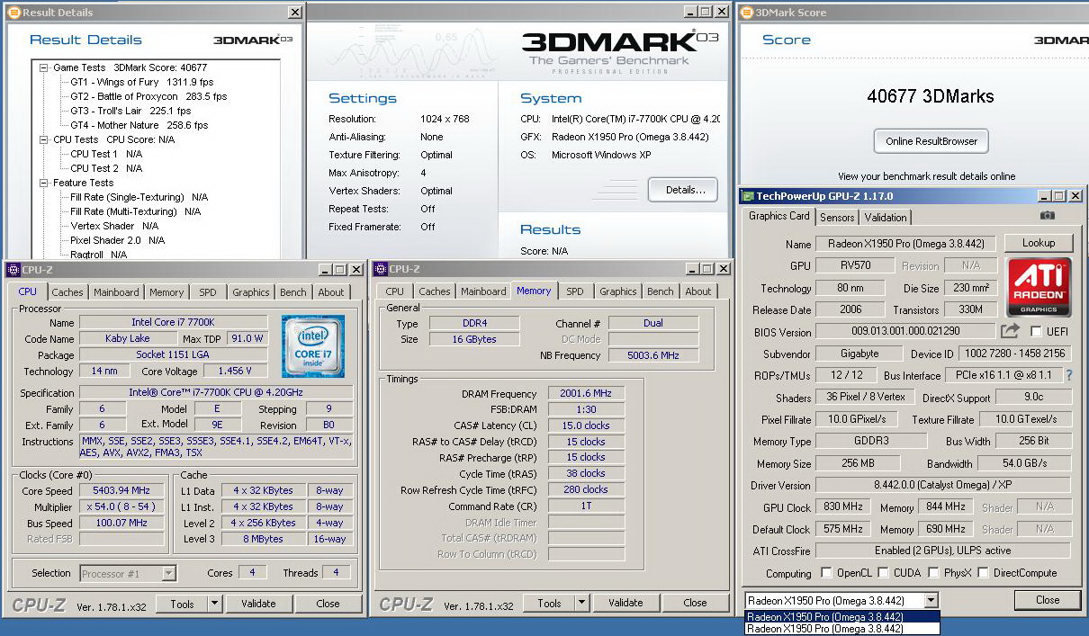Open the Tools dropdown arrow in Memory CPU-Z

[x=581, y=603]
